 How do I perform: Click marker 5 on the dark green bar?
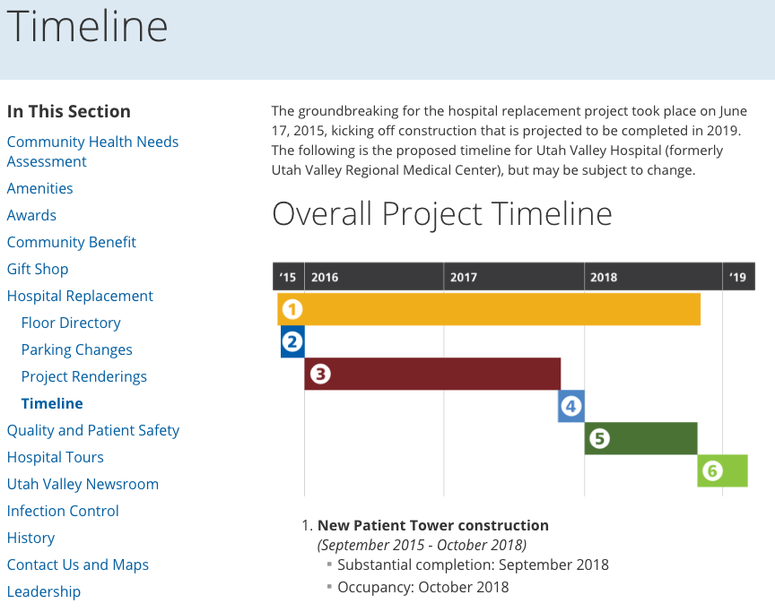click(x=599, y=438)
